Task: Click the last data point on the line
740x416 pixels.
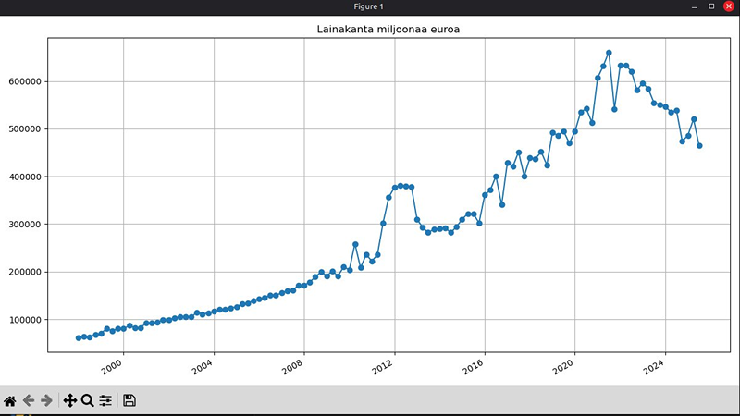Action: (699, 146)
